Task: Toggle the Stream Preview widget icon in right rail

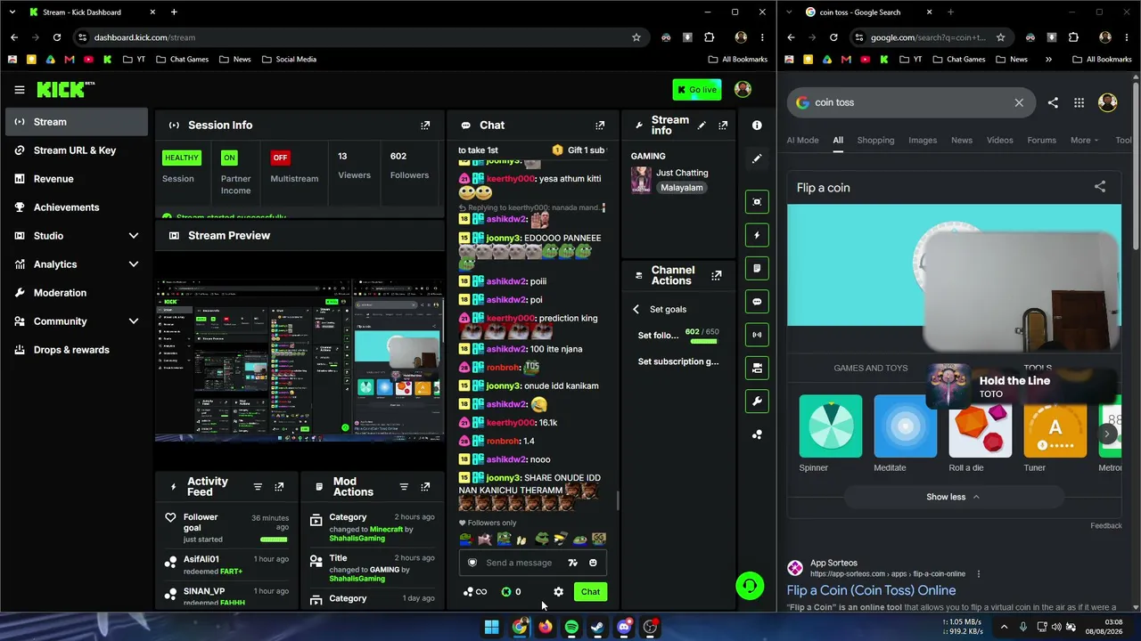Action: pos(757,202)
